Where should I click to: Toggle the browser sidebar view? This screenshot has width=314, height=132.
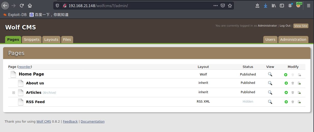click(x=282, y=6)
